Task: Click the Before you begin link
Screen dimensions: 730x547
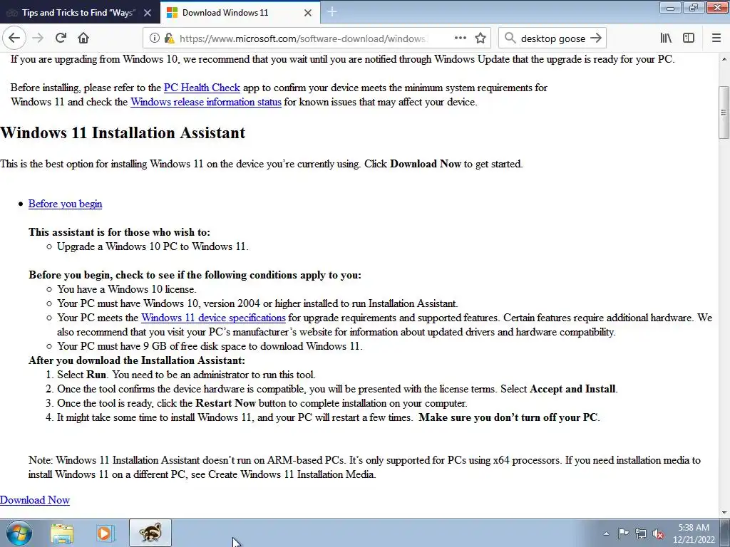Action: [x=65, y=204]
